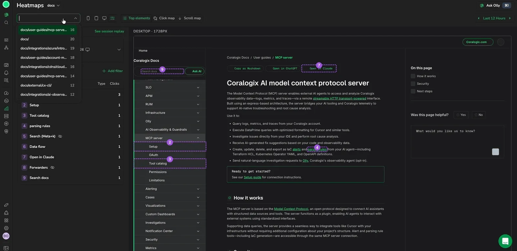Switch to the Scroll map tab
517x251 pixels.
pyautogui.click(x=190, y=18)
